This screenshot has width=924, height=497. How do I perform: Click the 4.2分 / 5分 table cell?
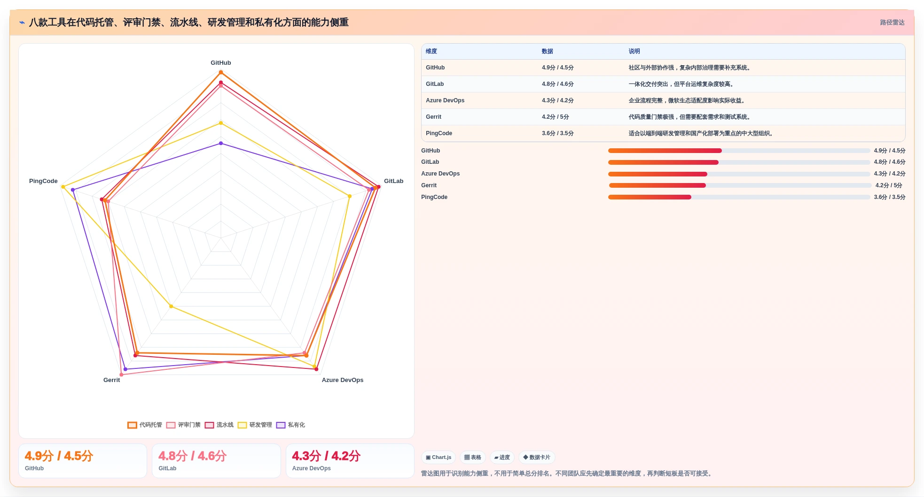556,117
